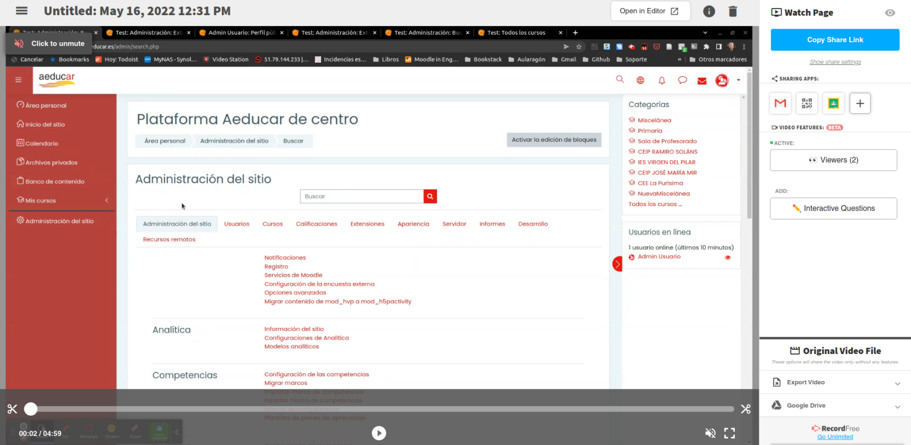Play the video recording

pyautogui.click(x=379, y=433)
